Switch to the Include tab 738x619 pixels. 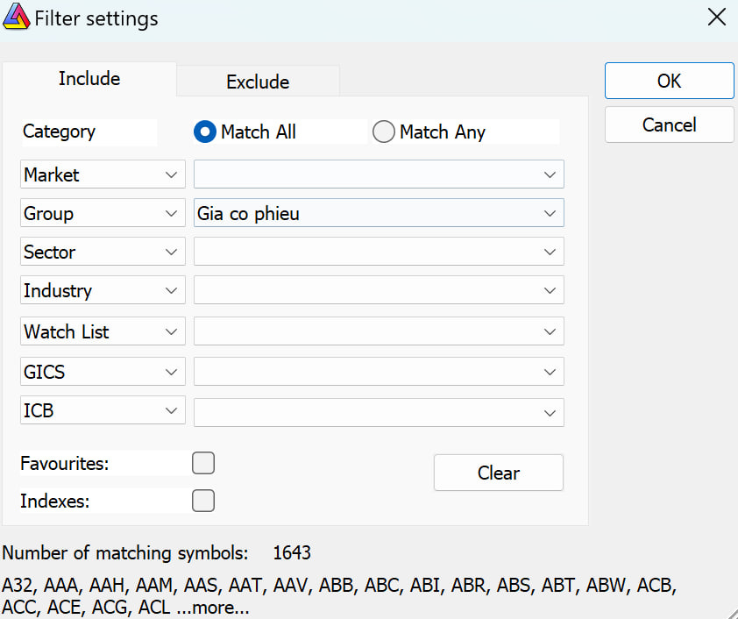coord(89,79)
